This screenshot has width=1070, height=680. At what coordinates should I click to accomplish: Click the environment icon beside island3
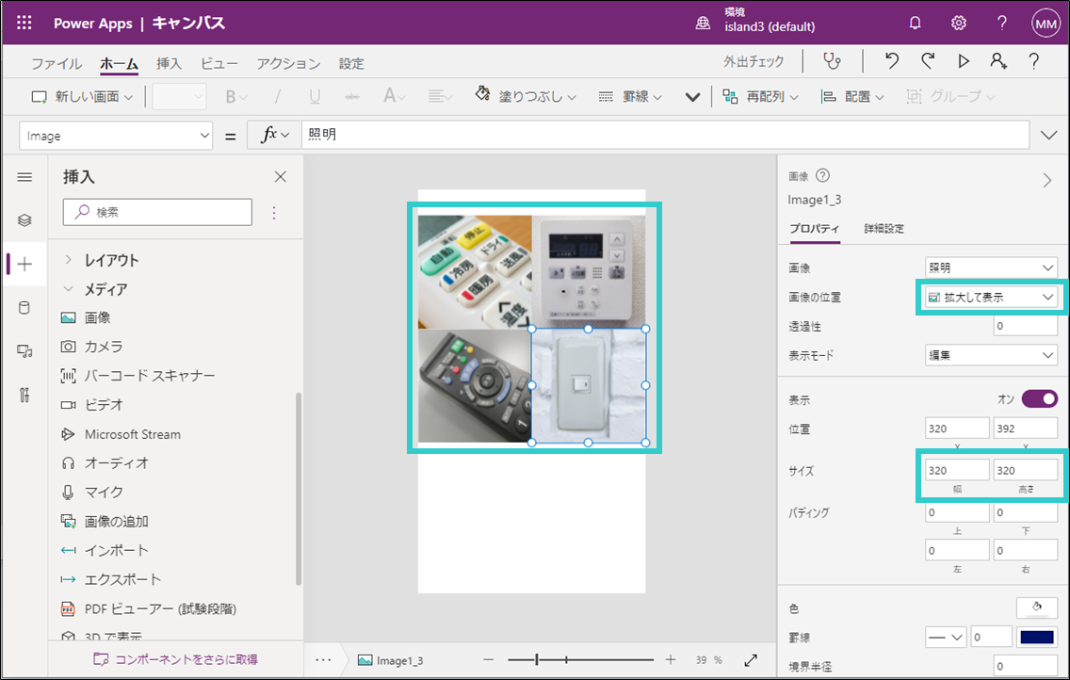[703, 24]
